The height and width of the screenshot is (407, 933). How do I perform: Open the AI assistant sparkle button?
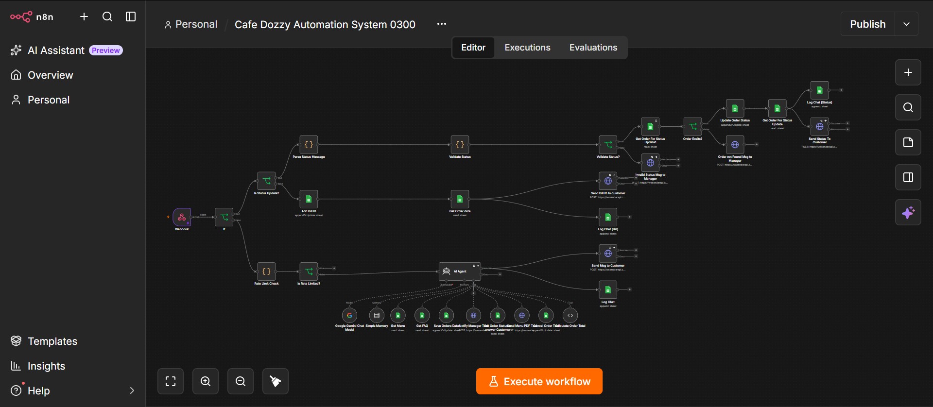[908, 212]
